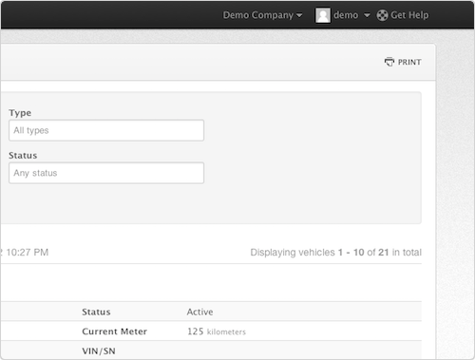475x360 pixels.
Task: Click the PRINT button label
Action: click(409, 62)
